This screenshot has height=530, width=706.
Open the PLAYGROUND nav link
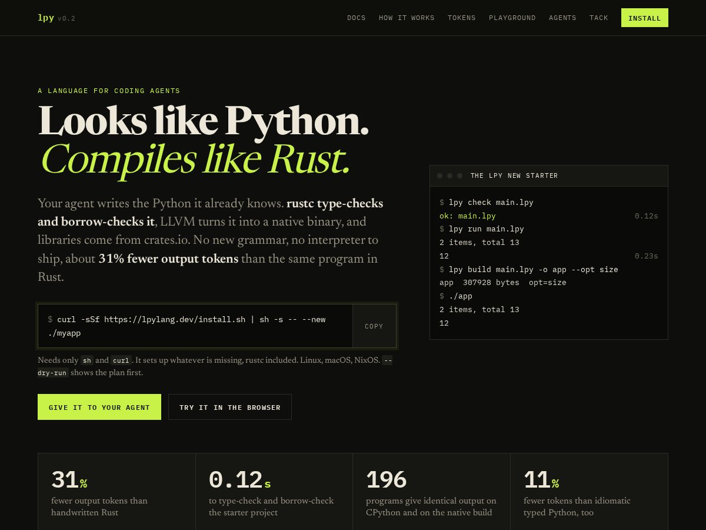[x=512, y=18]
